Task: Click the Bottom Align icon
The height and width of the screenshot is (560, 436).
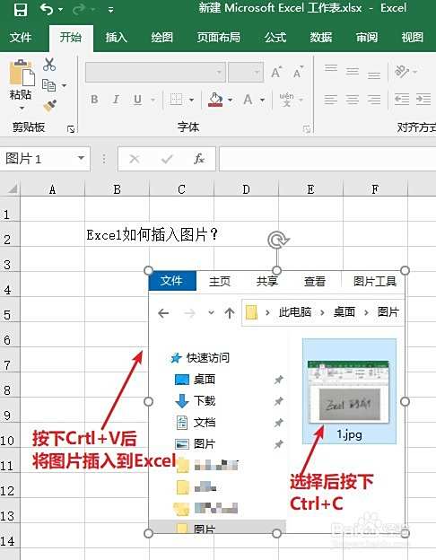Action: [374, 75]
